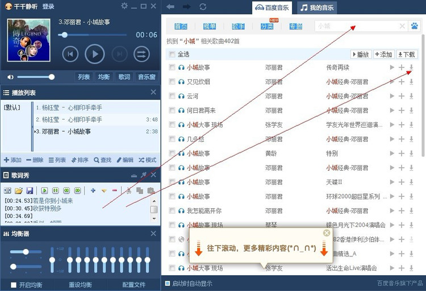Click 重设均衡 to reset equalizer
The width and height of the screenshot is (426, 291).
pos(80,285)
